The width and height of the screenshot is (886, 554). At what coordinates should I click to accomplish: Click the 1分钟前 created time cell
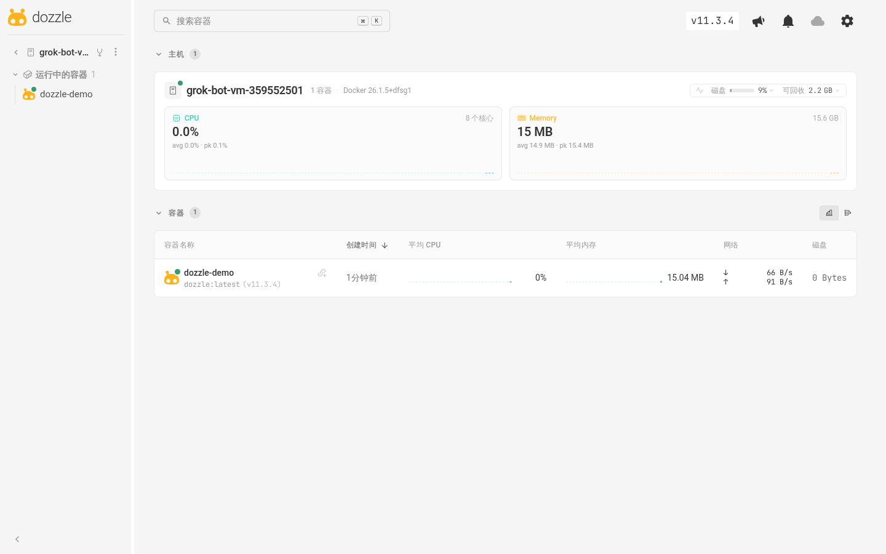[362, 278]
